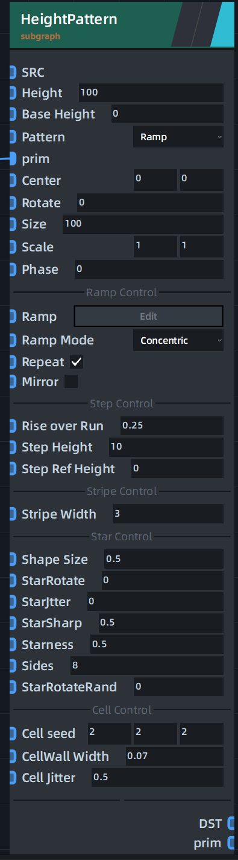Click the Cell Jitter input socket
Image resolution: width=238 pixels, height=860 pixels.
[13, 778]
